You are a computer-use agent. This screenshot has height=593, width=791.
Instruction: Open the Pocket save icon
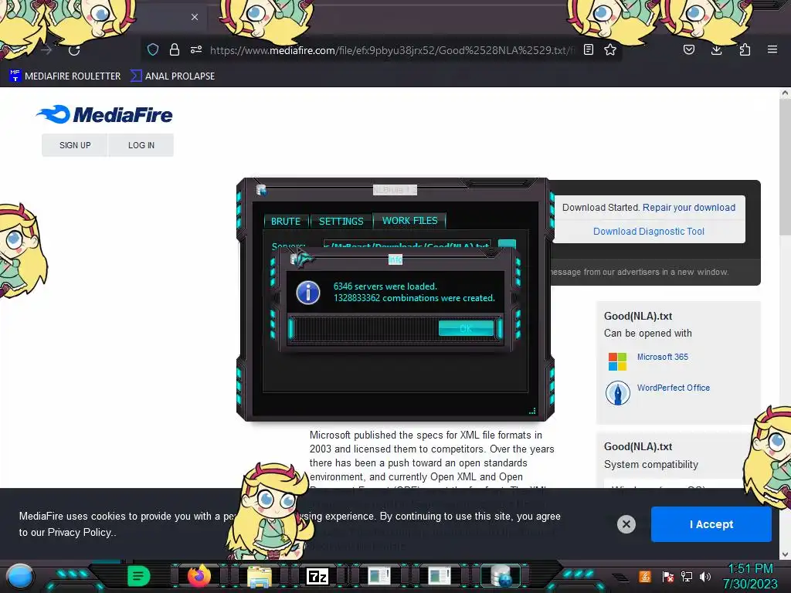(x=688, y=49)
